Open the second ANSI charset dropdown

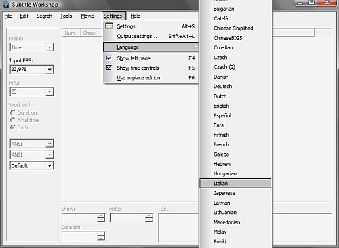tap(32, 154)
